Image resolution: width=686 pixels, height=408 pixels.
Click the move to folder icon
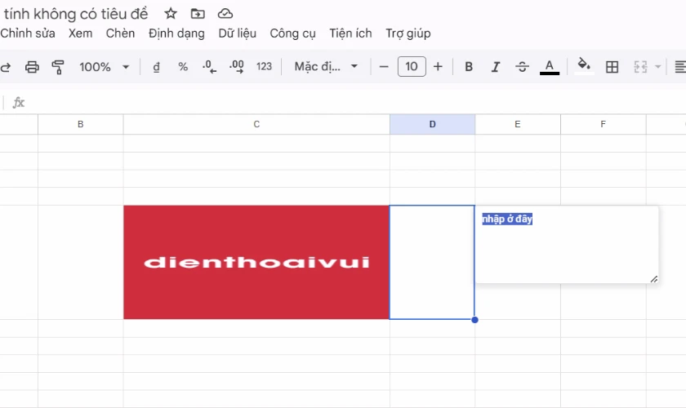click(x=198, y=14)
